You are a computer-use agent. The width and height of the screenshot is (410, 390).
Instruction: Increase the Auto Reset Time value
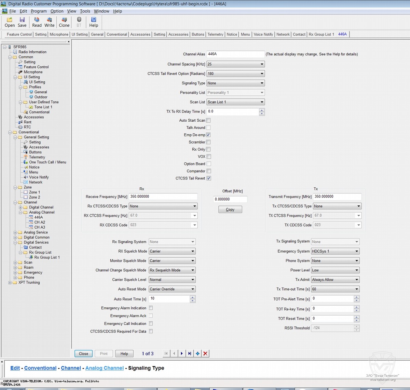[x=193, y=297]
